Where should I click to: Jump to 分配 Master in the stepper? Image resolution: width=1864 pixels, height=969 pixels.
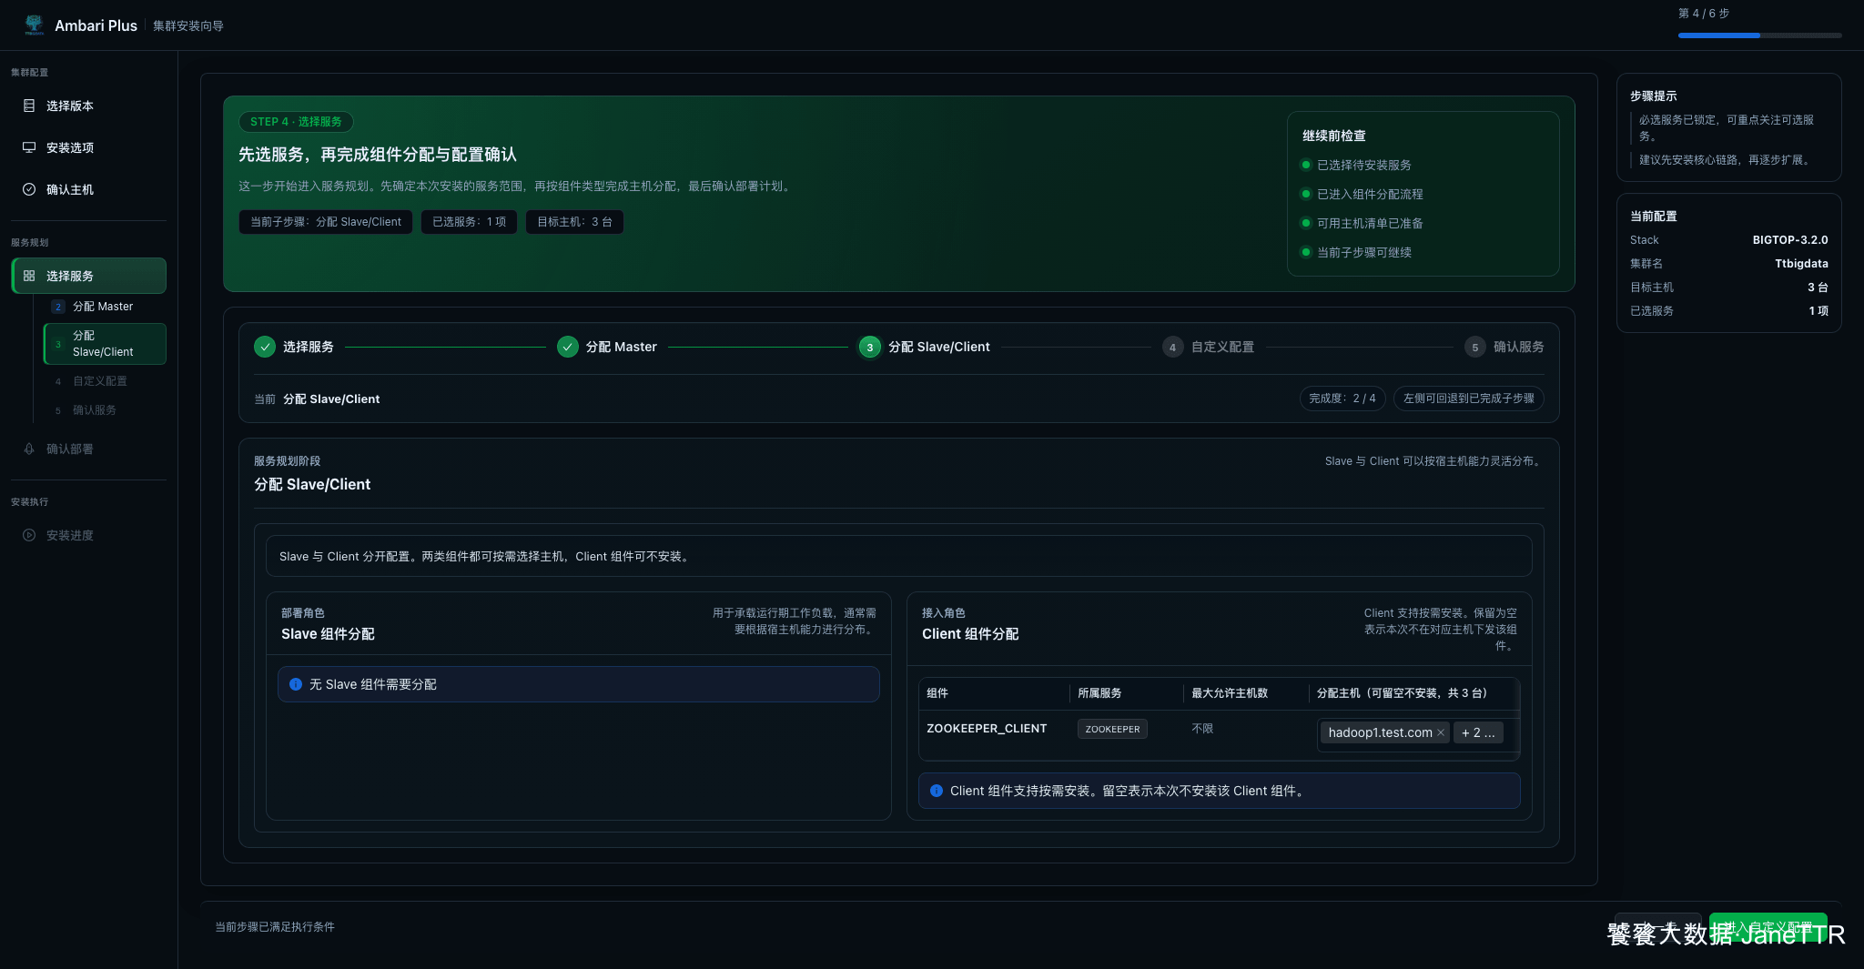(x=622, y=347)
